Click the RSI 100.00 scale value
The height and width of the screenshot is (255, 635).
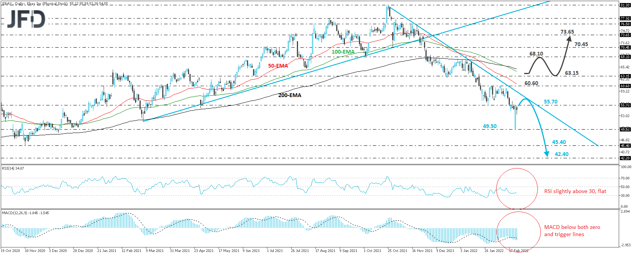[x=626, y=167]
